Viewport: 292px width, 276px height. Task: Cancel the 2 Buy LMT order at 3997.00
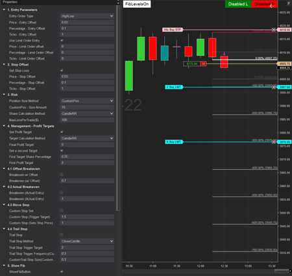point(274,87)
